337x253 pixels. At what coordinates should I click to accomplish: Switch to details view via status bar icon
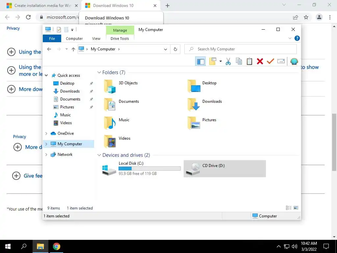(289, 208)
